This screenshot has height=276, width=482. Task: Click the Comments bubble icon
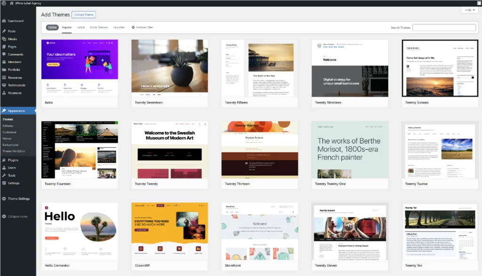[x=4, y=54]
